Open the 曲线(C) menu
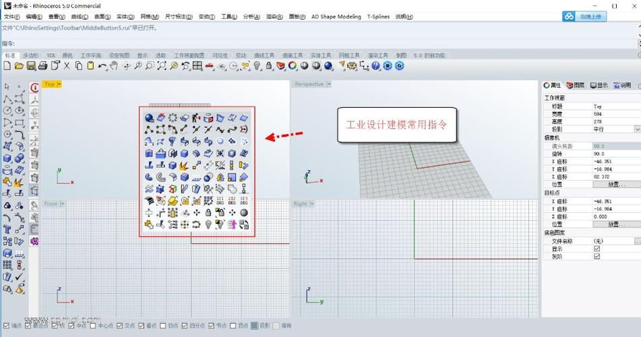The image size is (641, 337). 80,17
